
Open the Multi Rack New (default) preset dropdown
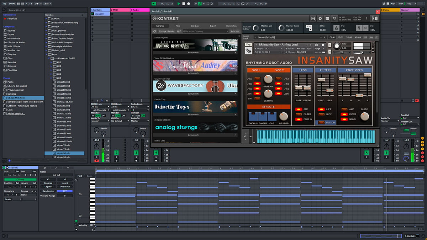tap(290, 37)
